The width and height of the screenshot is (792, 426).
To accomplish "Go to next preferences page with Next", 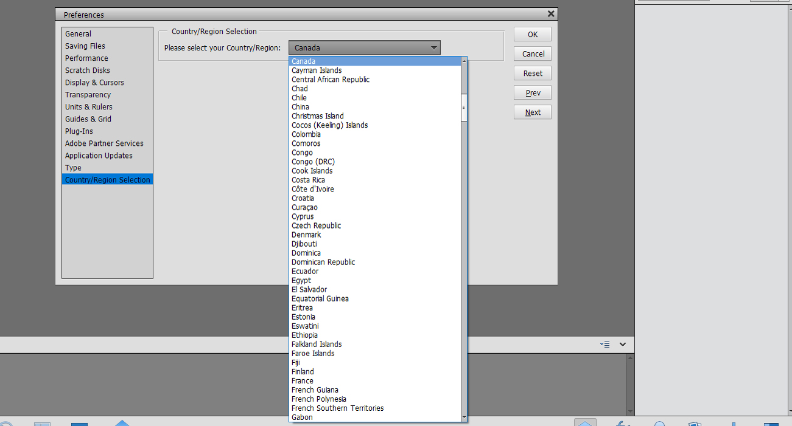I will click(x=533, y=112).
